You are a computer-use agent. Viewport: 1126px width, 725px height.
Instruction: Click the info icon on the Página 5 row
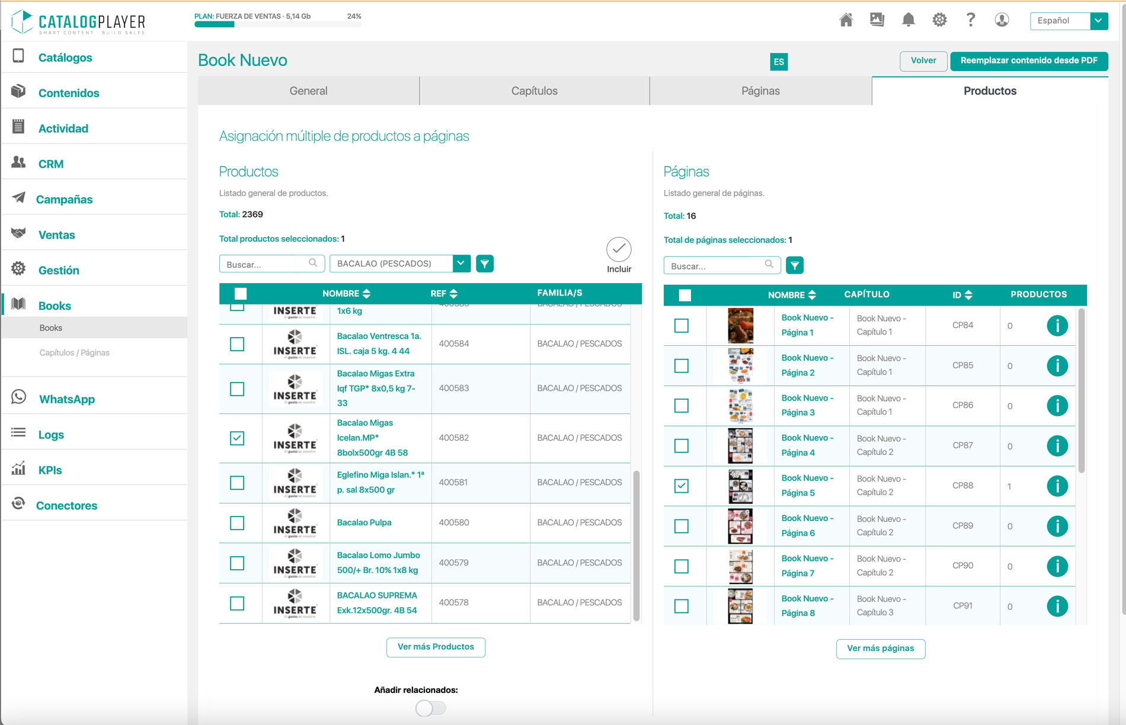point(1057,486)
